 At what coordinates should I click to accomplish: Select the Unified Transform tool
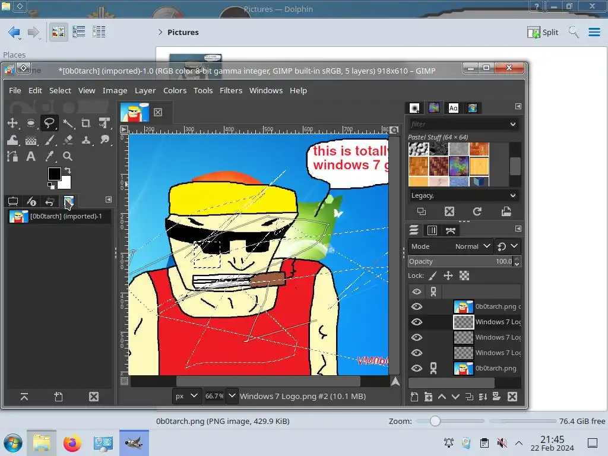tap(104, 123)
